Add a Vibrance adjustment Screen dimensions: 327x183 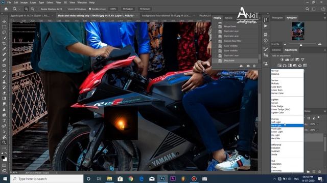302,59
